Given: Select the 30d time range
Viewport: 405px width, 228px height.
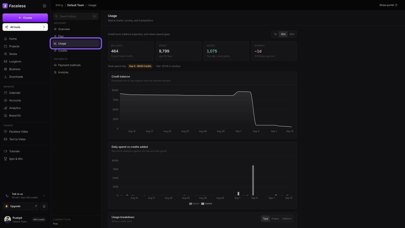Looking at the screenshot, I should click(x=283, y=34).
